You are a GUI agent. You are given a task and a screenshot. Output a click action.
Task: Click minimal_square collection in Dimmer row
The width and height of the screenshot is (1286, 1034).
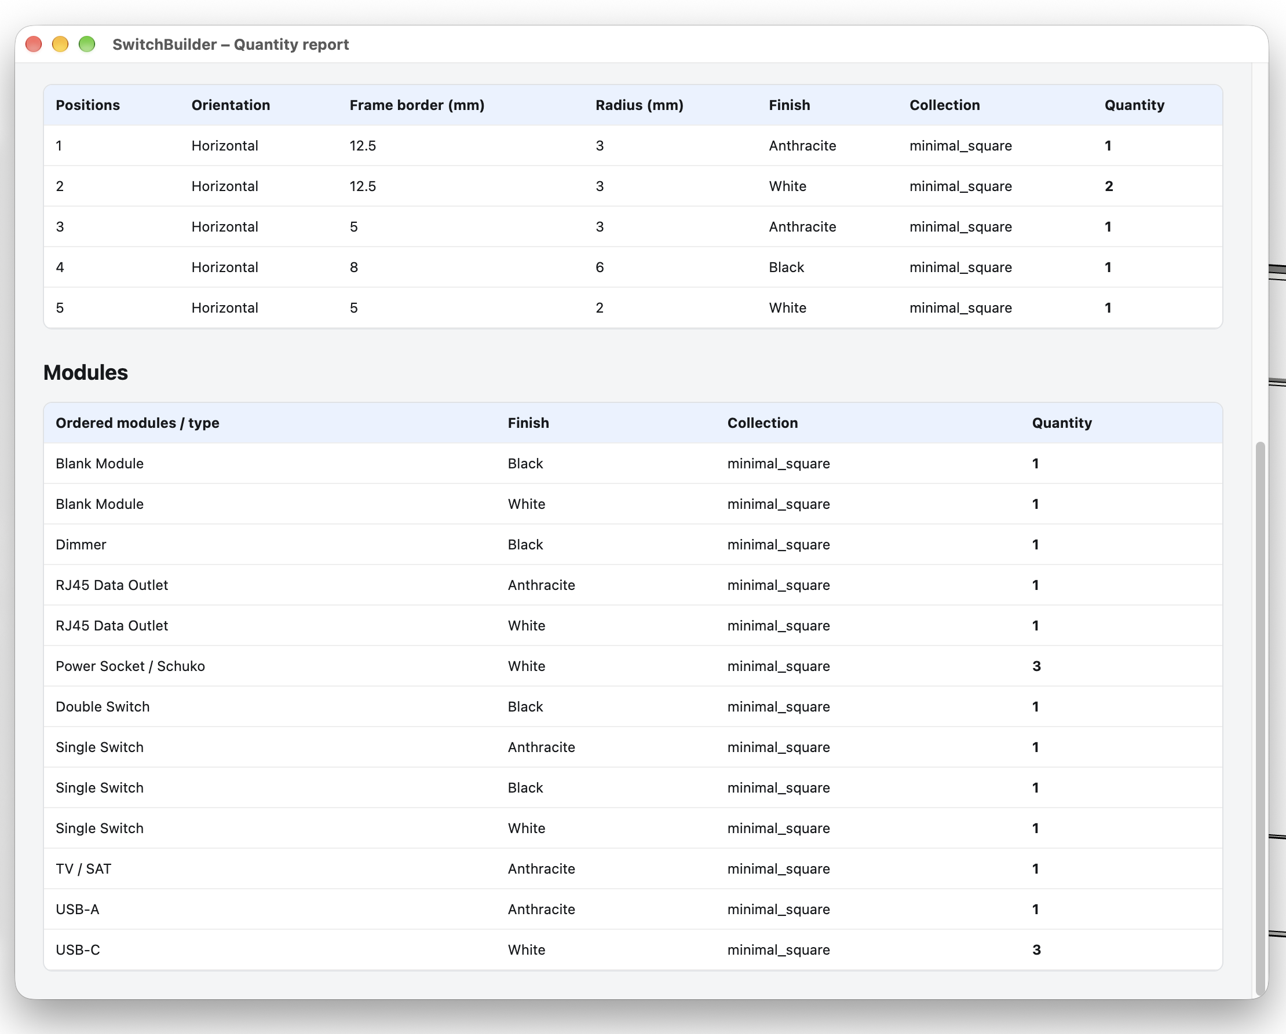pyautogui.click(x=779, y=545)
